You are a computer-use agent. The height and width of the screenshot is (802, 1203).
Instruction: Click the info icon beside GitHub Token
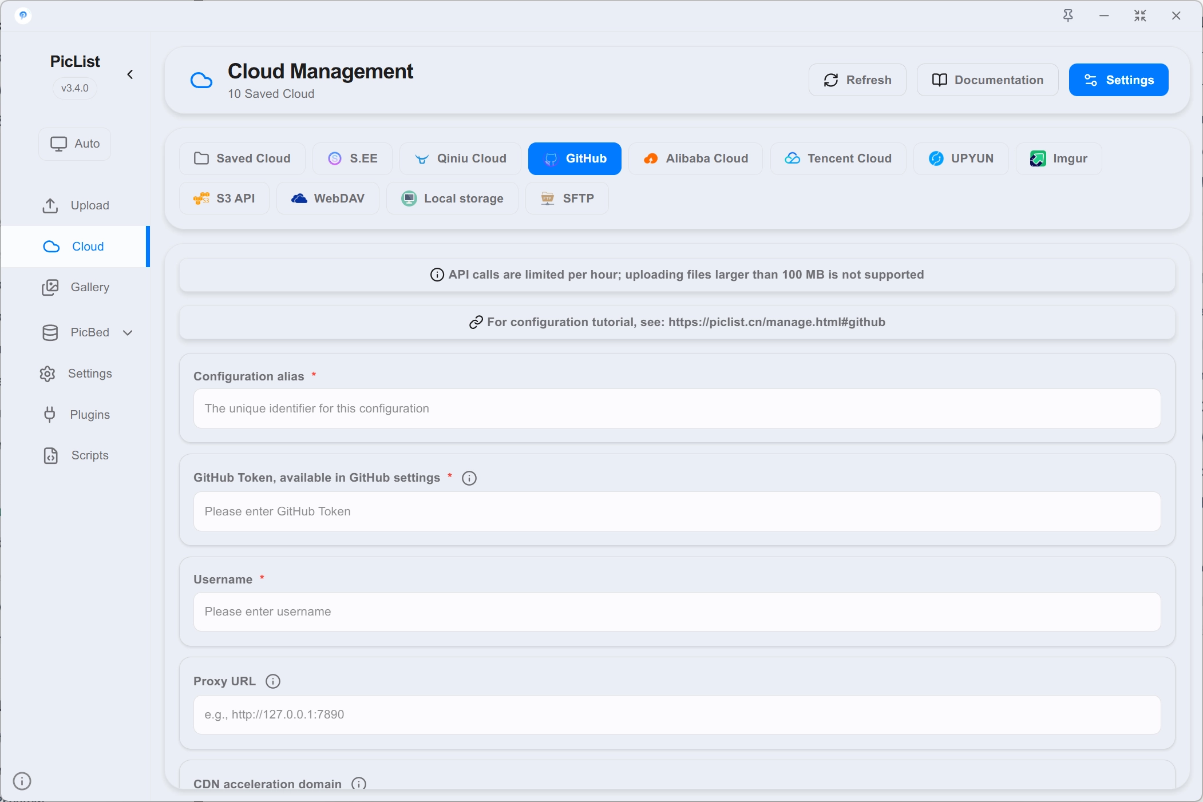[469, 478]
